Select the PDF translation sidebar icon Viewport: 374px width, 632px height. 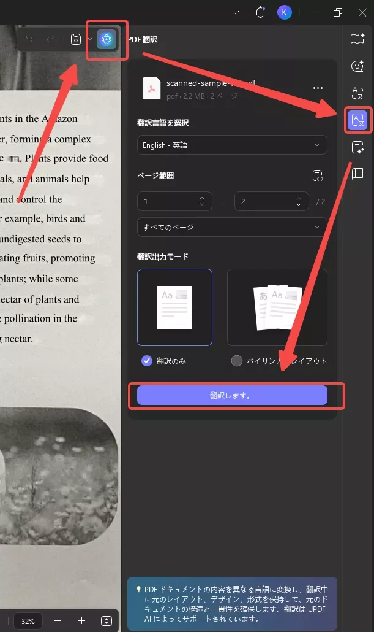[357, 120]
